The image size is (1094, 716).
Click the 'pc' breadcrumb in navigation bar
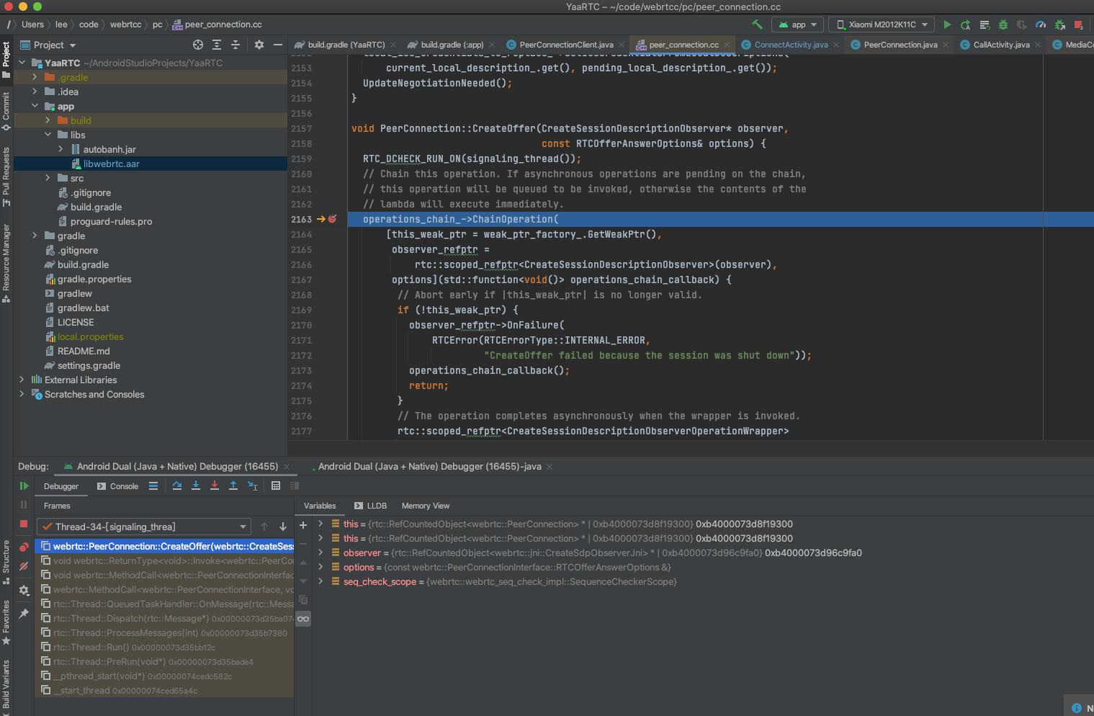pos(157,24)
